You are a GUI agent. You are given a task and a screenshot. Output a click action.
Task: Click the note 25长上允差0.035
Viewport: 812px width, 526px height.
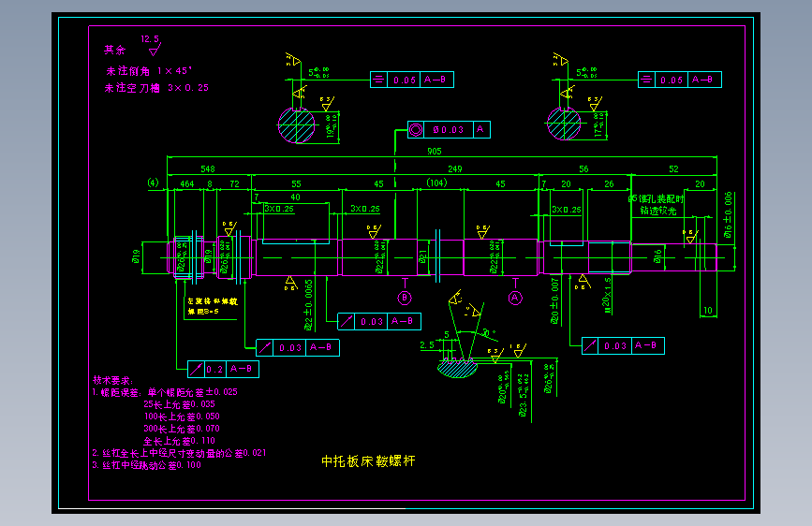tap(179, 404)
